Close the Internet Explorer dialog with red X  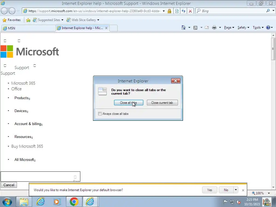[175, 81]
